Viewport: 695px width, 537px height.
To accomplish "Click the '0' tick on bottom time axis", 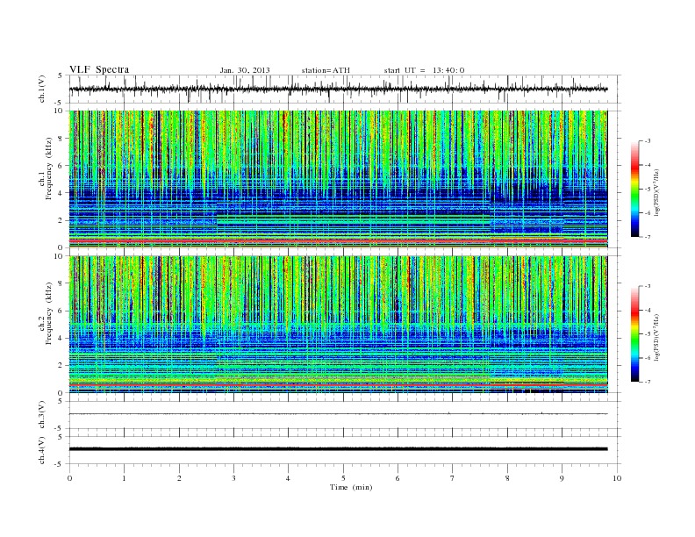I will [x=69, y=478].
